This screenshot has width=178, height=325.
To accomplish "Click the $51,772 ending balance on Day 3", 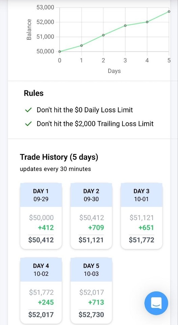I will tap(141, 240).
